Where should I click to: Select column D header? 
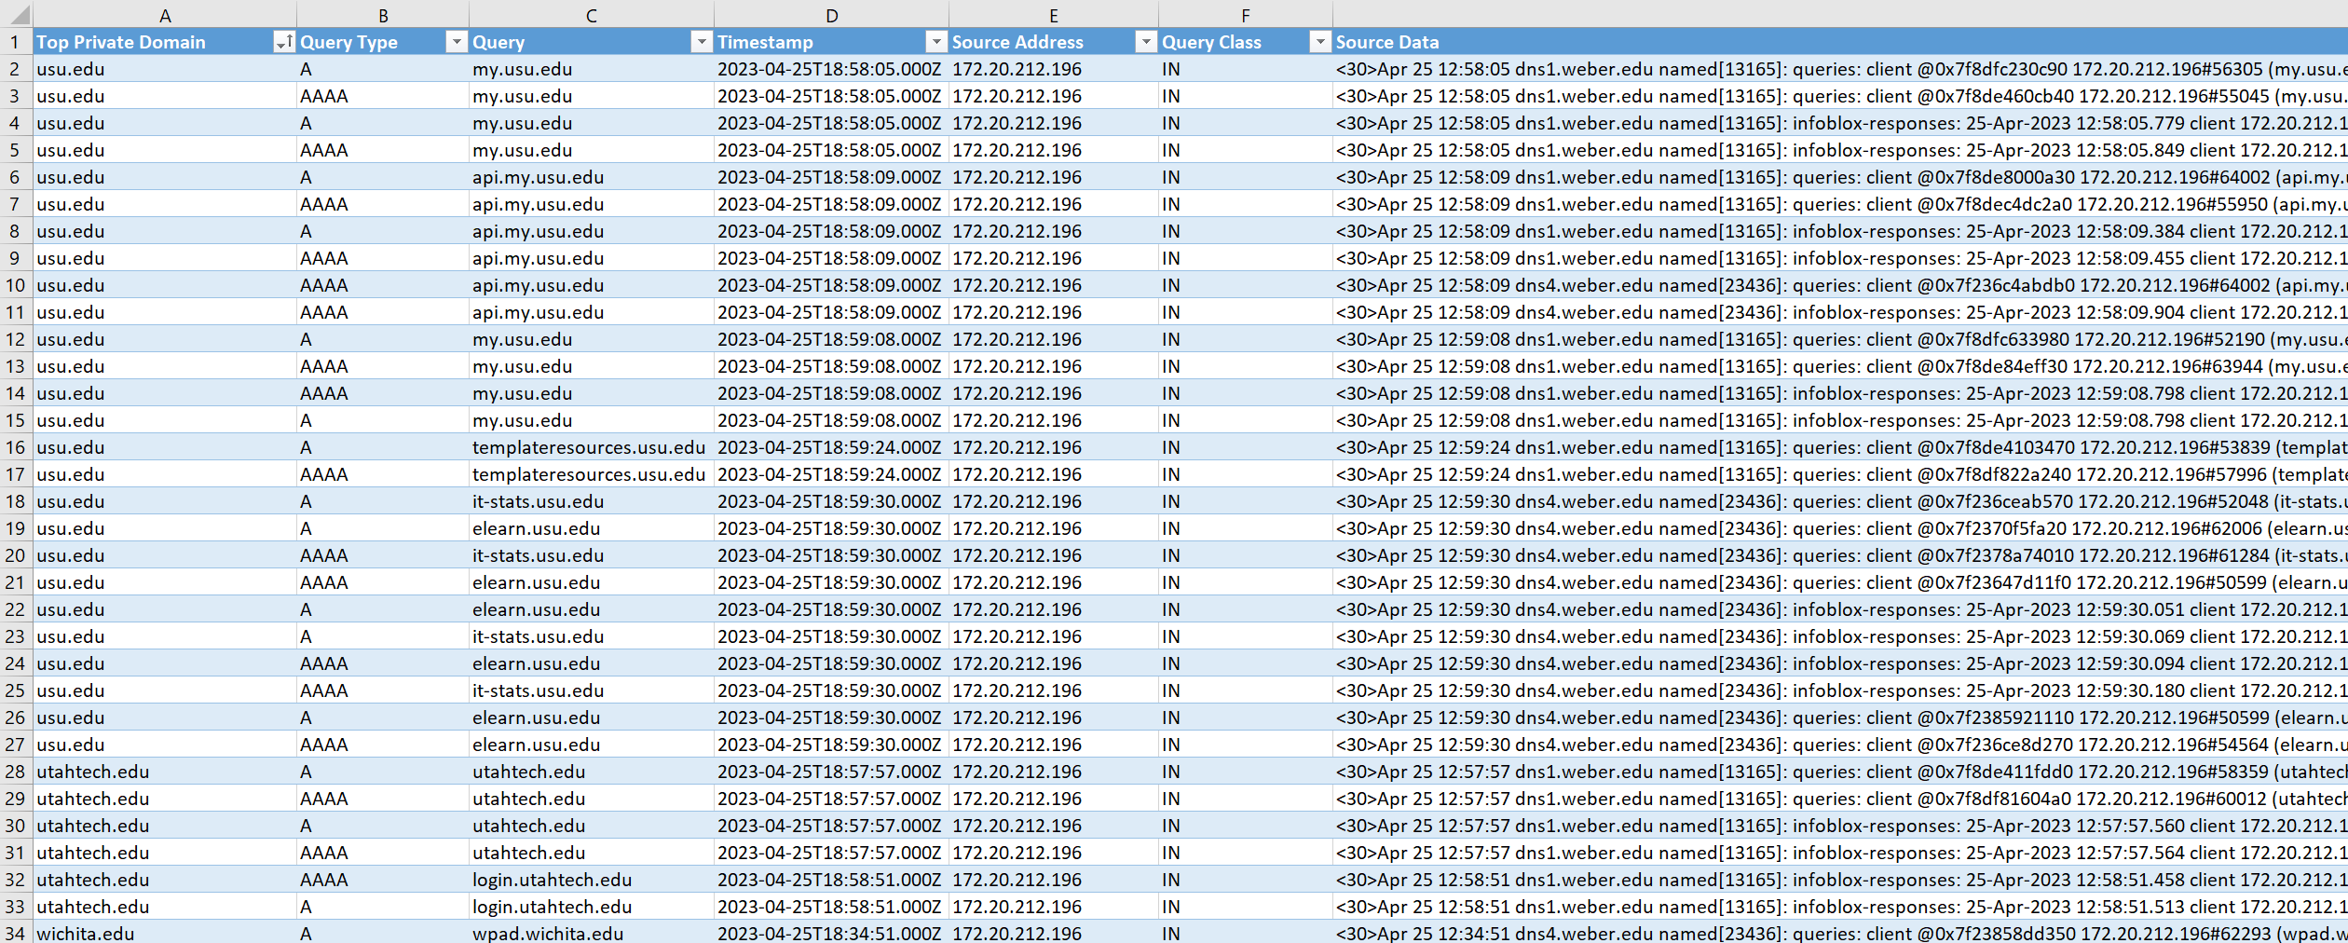click(x=832, y=15)
